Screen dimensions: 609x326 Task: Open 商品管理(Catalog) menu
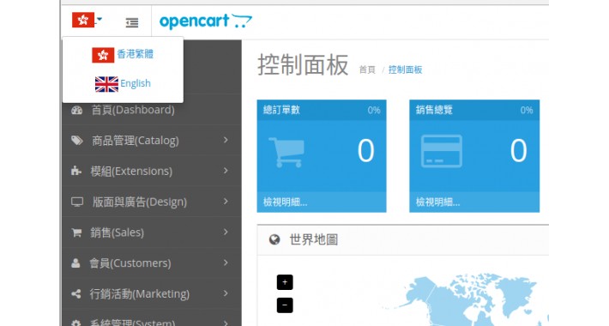152,141
